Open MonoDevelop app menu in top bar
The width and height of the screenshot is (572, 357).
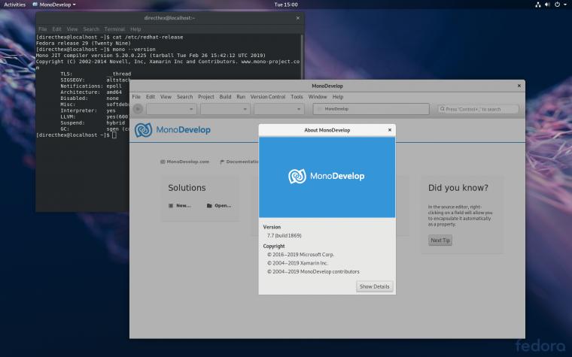[54, 5]
